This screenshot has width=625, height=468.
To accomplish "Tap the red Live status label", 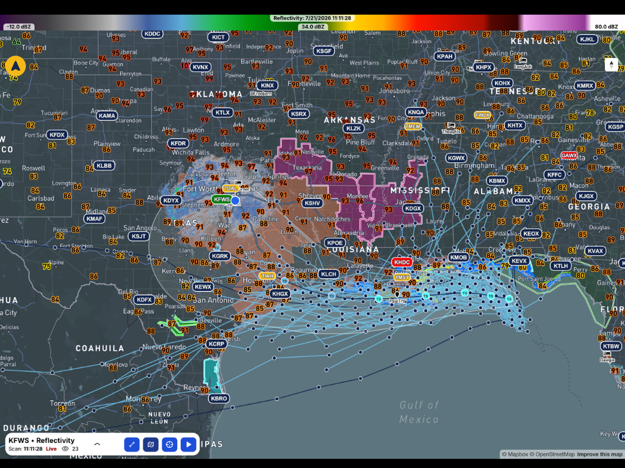I will tap(51, 449).
